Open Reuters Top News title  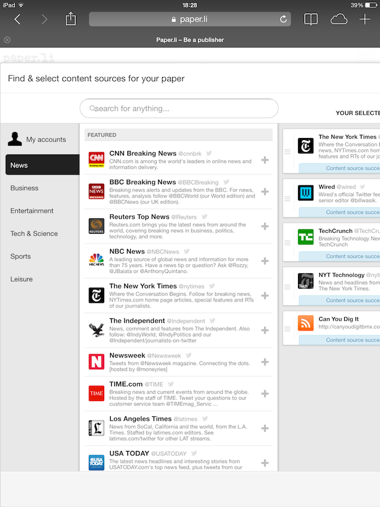tap(140, 217)
